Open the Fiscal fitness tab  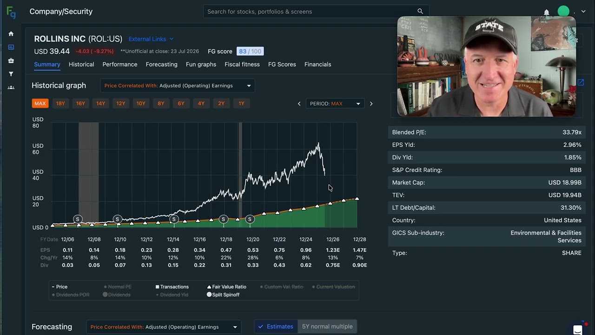tap(242, 65)
